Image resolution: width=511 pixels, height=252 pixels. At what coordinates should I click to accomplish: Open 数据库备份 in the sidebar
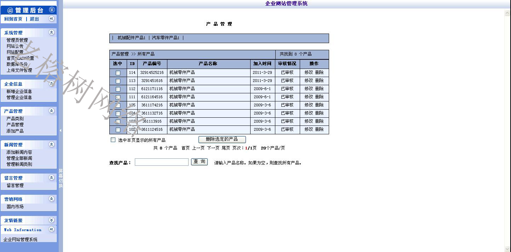tap(17, 64)
